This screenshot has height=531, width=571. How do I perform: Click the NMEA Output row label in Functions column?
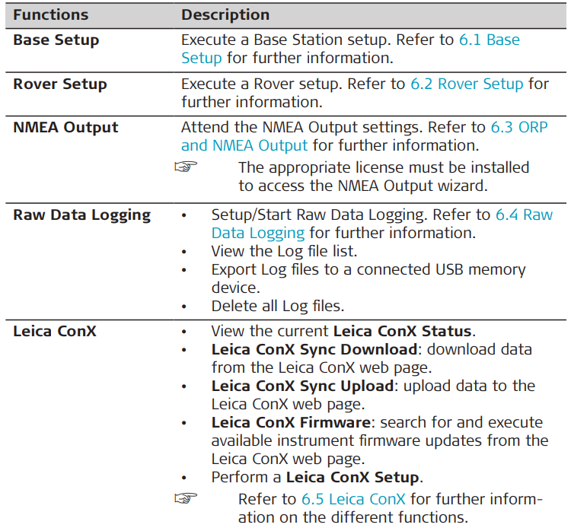[x=65, y=128]
